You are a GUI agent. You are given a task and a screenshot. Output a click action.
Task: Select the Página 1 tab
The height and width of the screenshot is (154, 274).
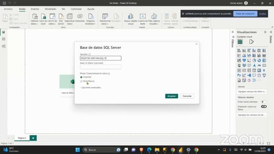tap(22, 138)
